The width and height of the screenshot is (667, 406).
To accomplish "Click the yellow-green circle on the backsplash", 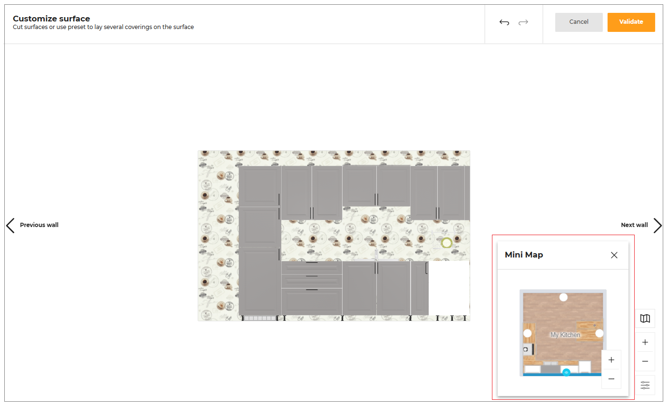I will pos(446,243).
